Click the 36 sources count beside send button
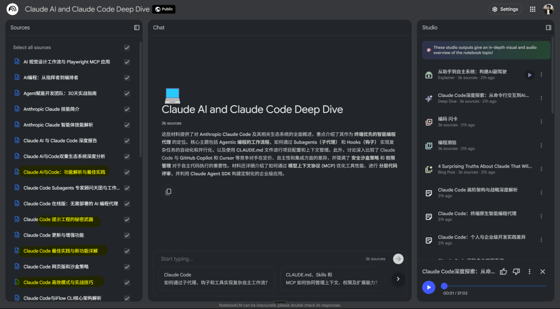The image size is (560, 309). pos(375,259)
